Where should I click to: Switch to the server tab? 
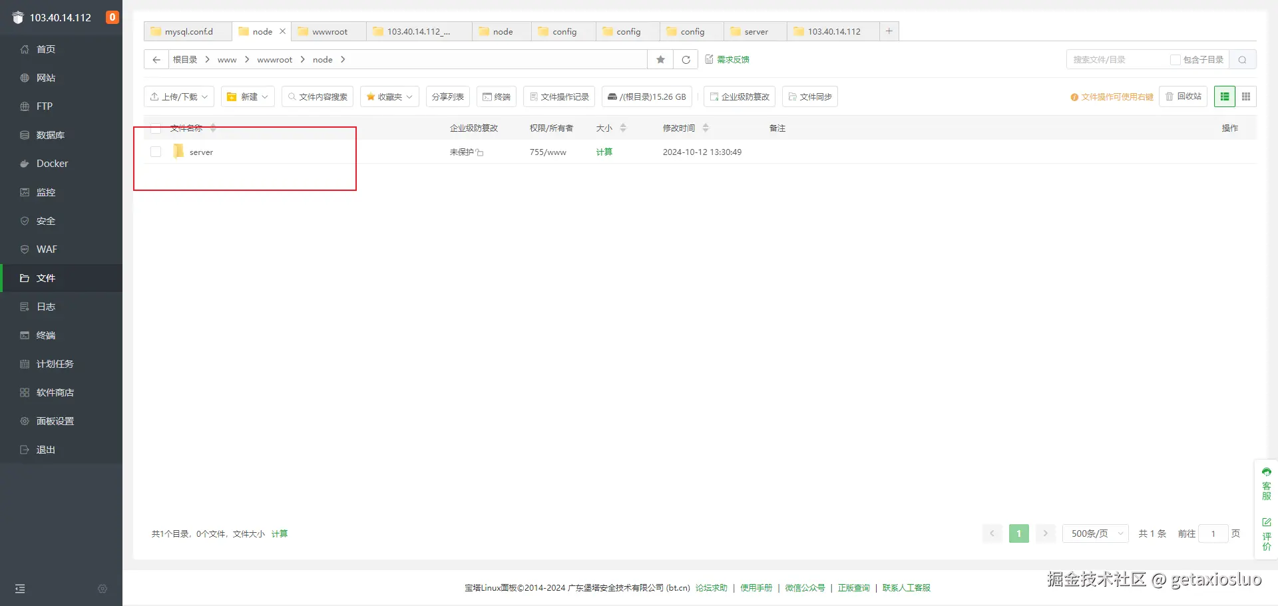755,31
